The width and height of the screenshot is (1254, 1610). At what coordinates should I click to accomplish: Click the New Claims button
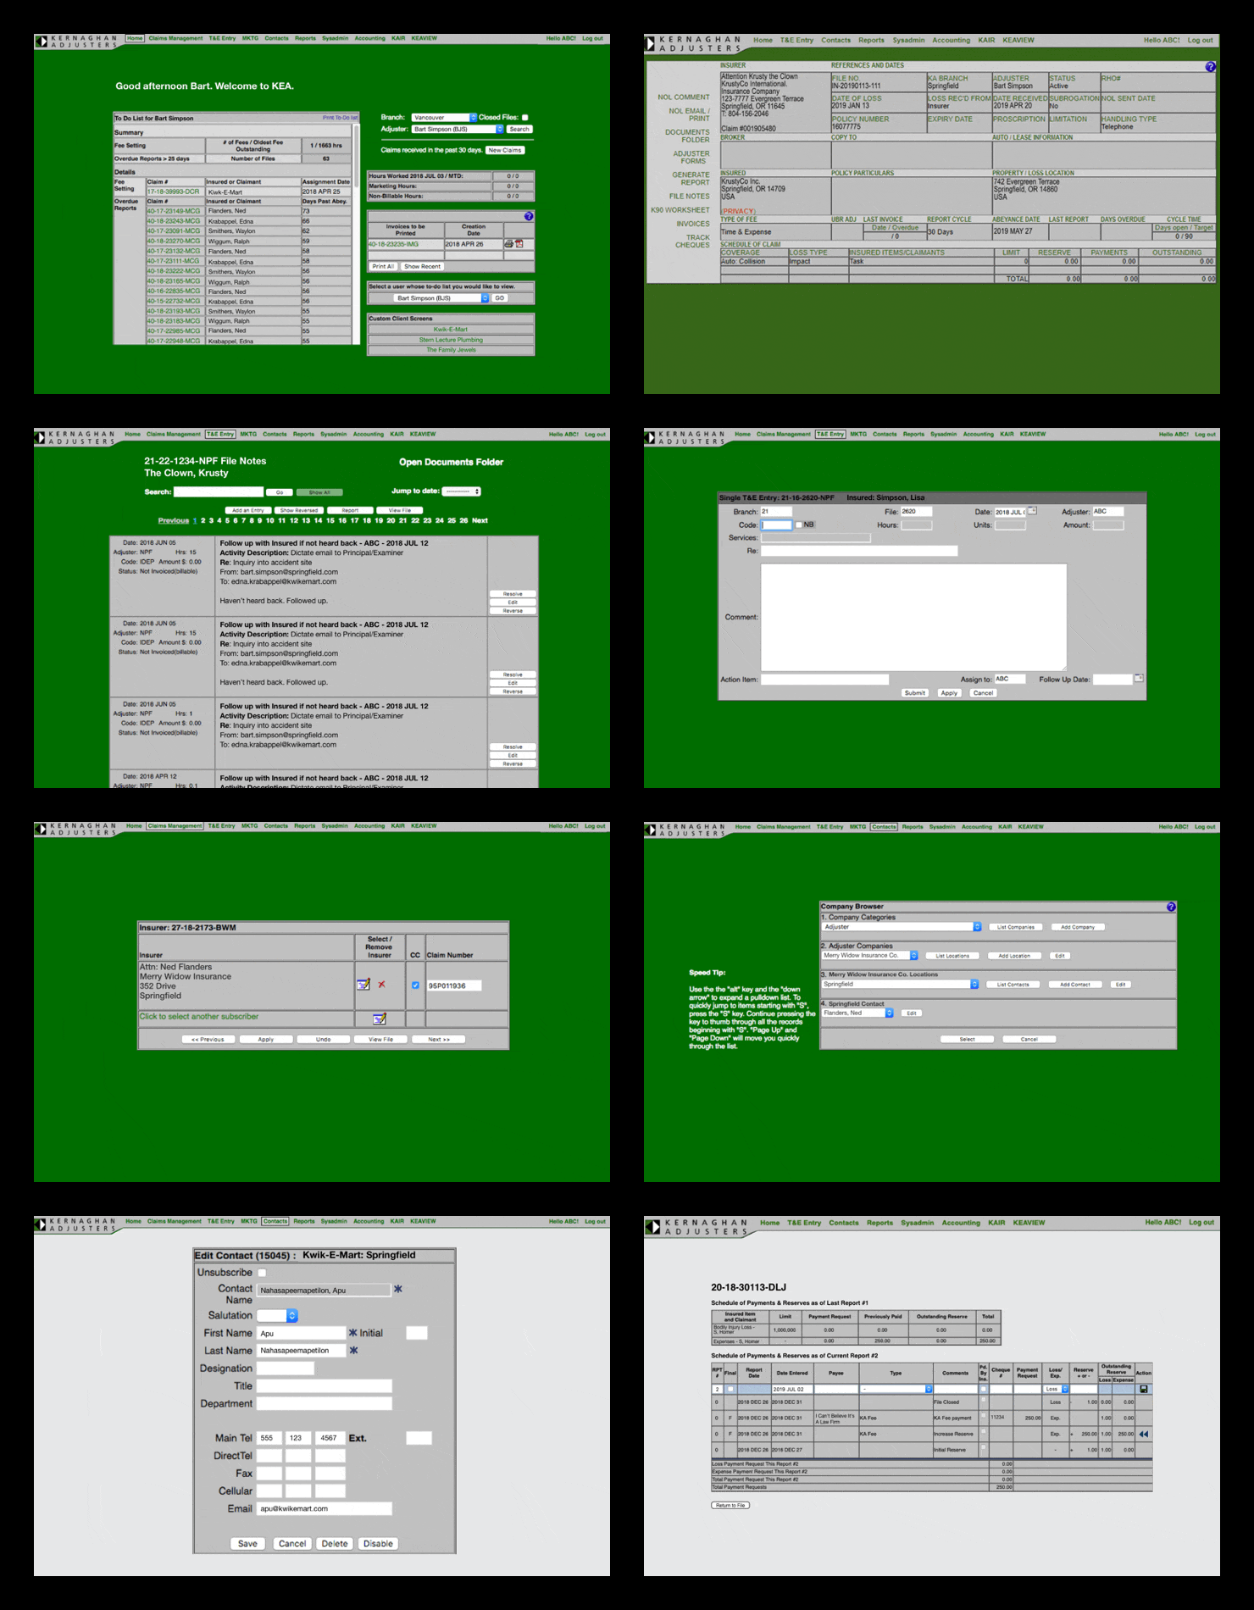click(x=505, y=150)
